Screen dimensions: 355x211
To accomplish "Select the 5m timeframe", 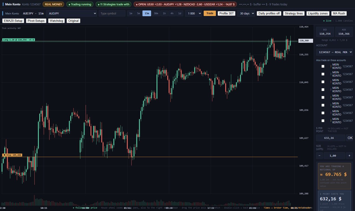I will [138, 13].
